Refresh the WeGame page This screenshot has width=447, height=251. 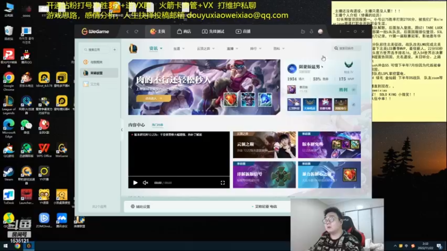point(136,32)
